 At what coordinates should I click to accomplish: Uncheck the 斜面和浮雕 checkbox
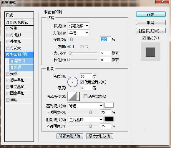click(x=8, y=55)
